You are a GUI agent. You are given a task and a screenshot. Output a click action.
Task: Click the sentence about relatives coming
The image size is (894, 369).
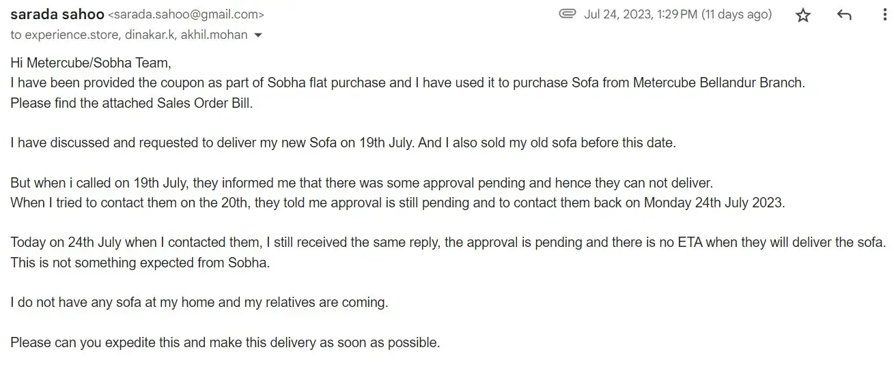tap(199, 302)
